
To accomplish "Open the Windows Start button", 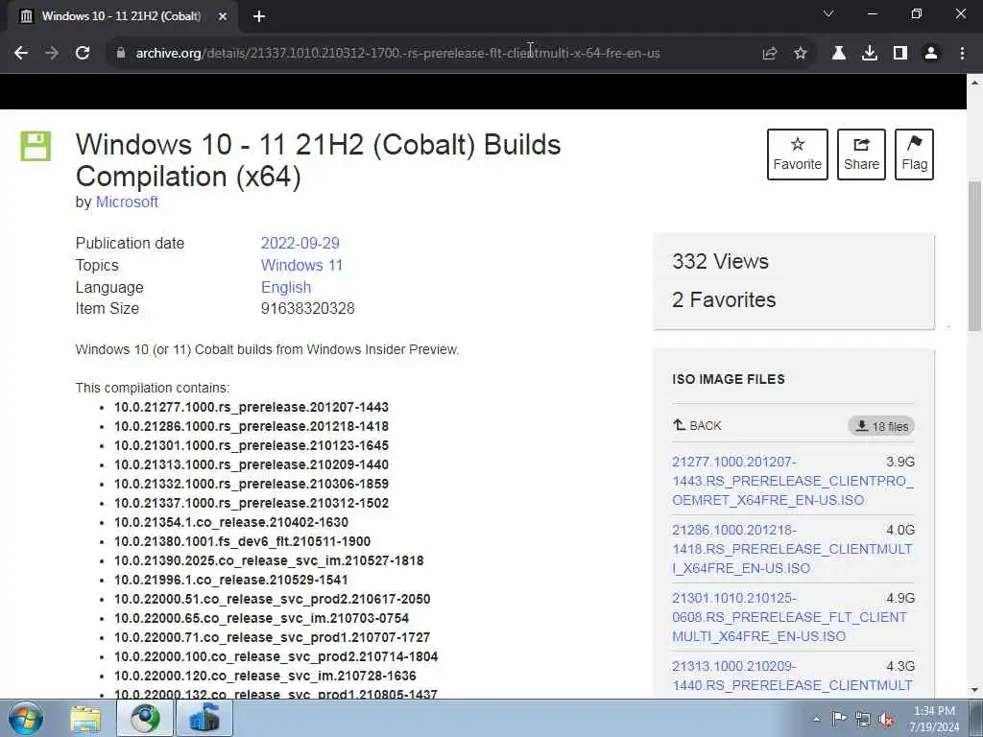I will point(26,718).
